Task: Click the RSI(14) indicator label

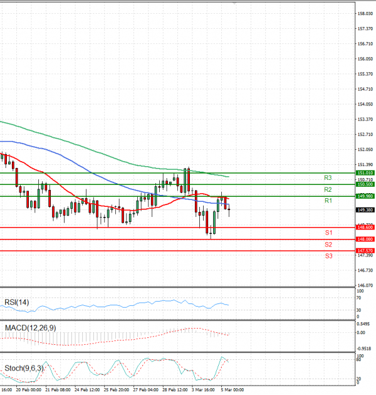Action: [x=17, y=302]
